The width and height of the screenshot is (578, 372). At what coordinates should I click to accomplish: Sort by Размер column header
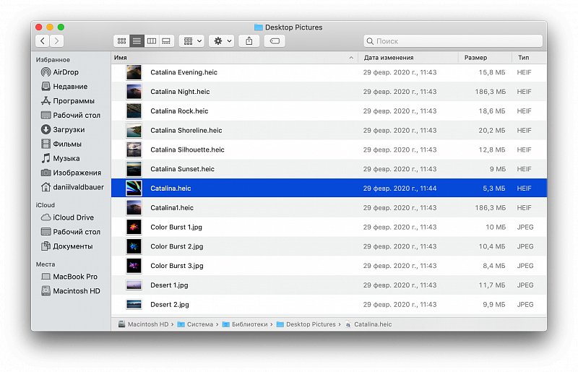pos(483,57)
